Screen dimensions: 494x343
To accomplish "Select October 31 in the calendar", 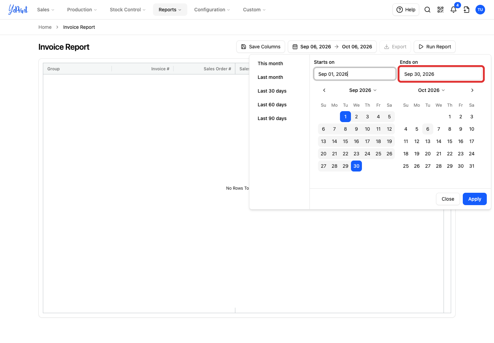I will point(472,166).
